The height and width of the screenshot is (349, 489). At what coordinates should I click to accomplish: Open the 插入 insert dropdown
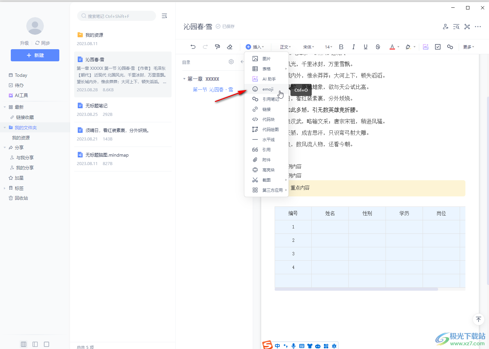click(255, 47)
